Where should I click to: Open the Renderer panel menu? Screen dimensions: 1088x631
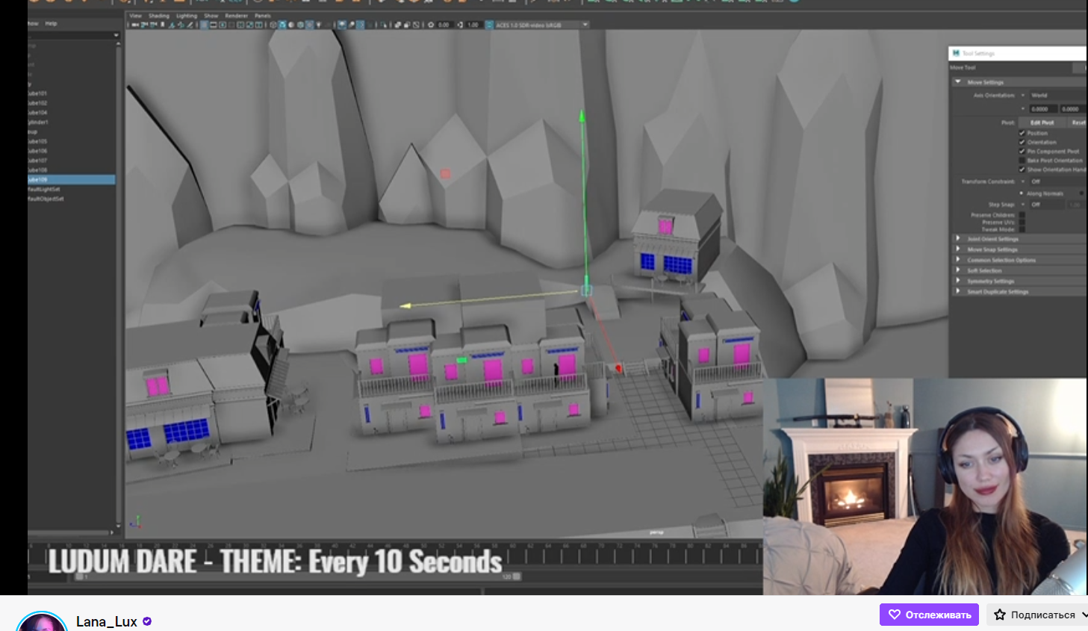click(x=237, y=16)
